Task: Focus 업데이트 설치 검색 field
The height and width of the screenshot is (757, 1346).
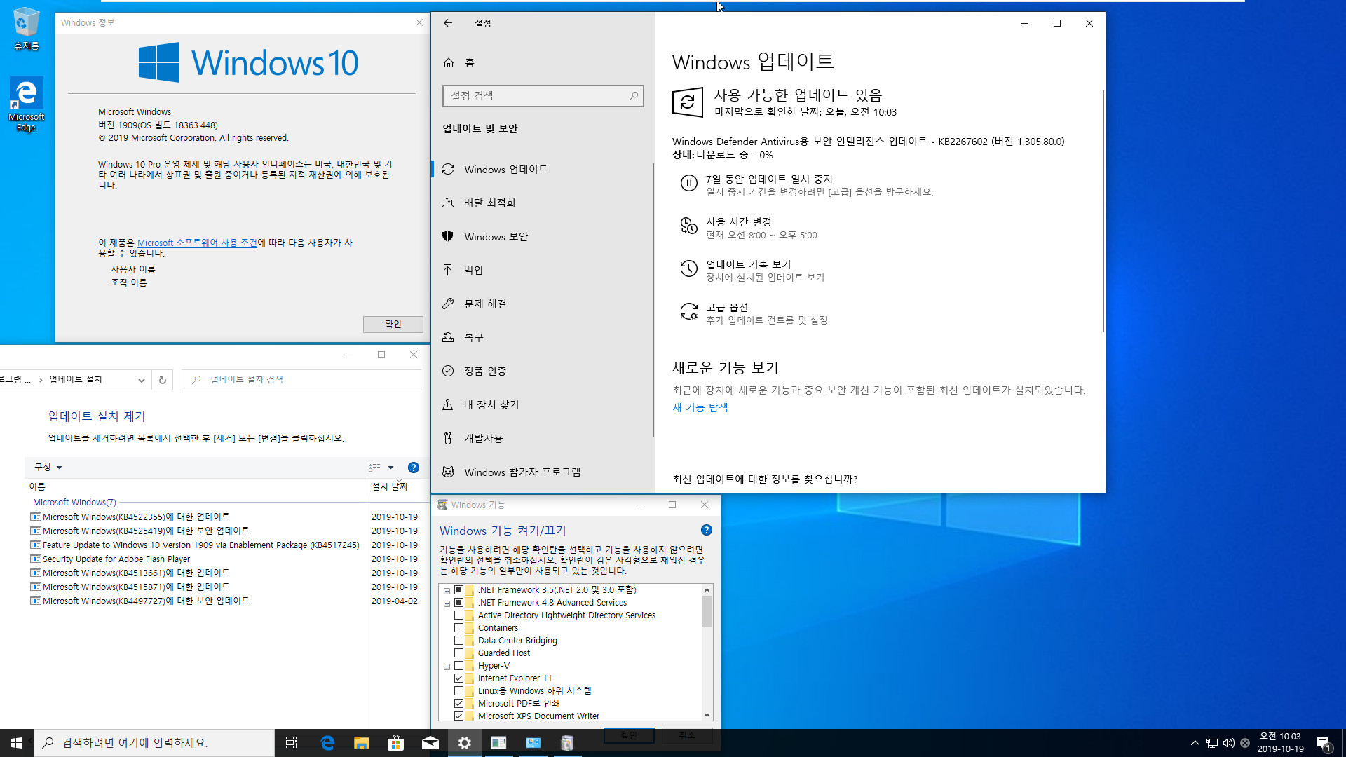Action: click(301, 380)
